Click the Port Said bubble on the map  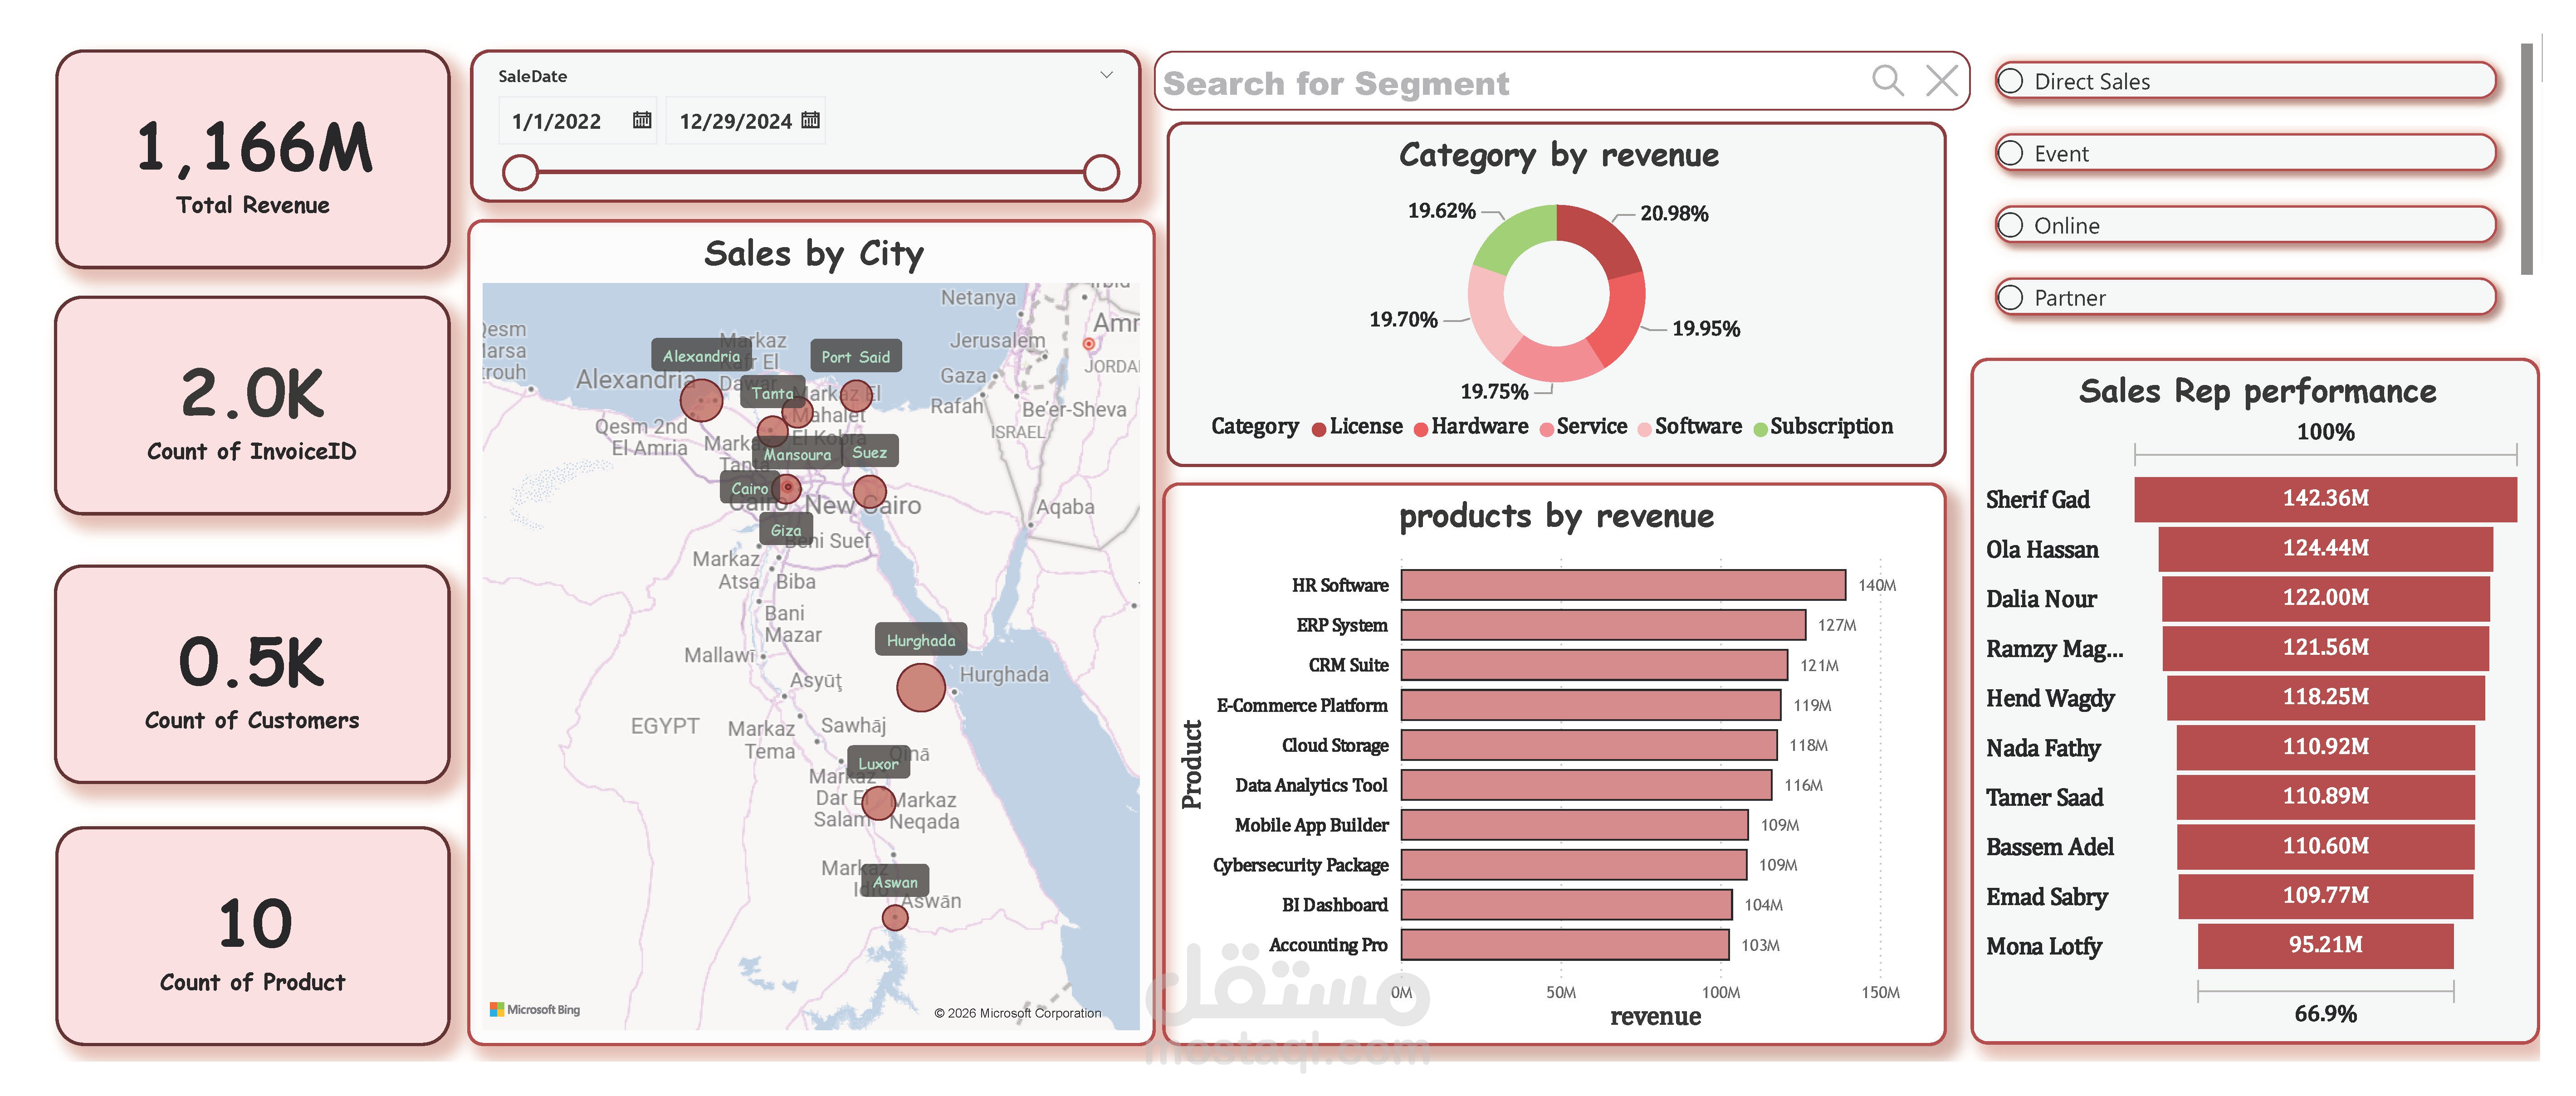click(856, 396)
